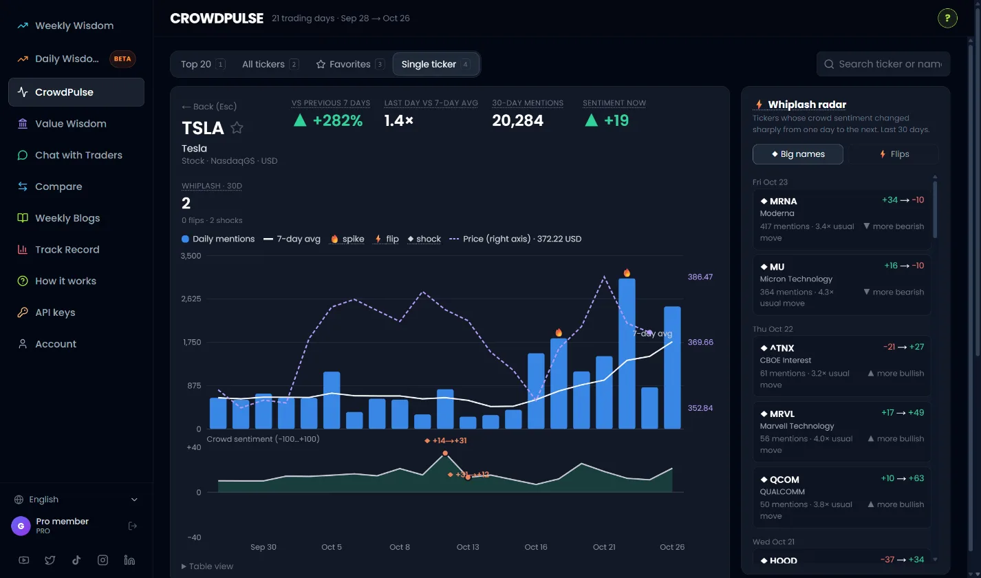Select the Single ticker tab
The height and width of the screenshot is (578, 981).
435,64
